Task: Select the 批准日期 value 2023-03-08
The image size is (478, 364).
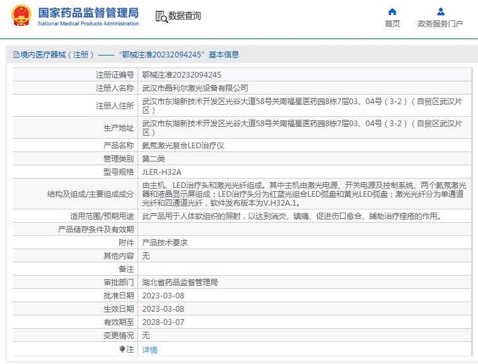Action: [163, 296]
